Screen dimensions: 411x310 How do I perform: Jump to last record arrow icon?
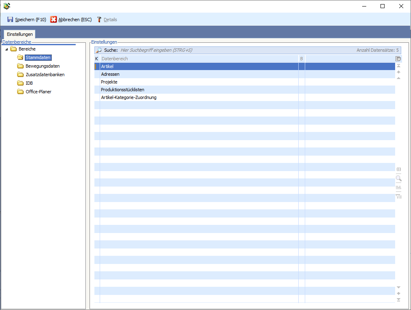[398, 300]
